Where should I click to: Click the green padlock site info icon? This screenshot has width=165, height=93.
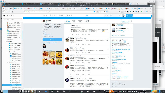pos(27,12)
